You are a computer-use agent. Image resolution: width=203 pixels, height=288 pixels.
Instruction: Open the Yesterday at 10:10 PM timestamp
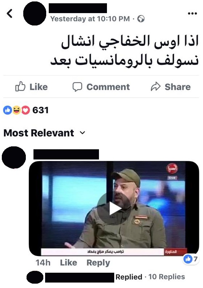(90, 19)
